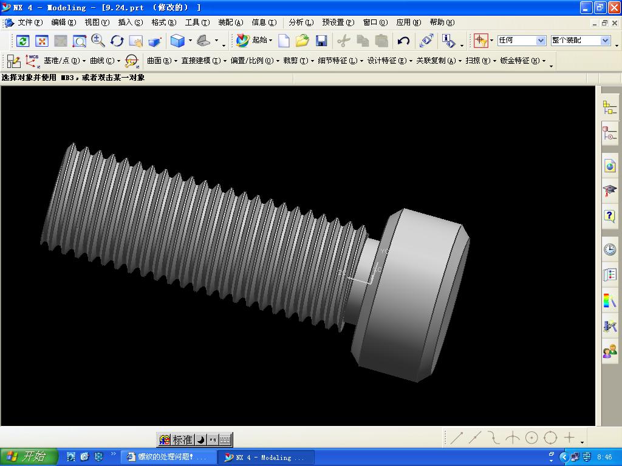Open the 曲面 toolbar dropdown
Viewport: 622px width, 466px height.
(162, 61)
